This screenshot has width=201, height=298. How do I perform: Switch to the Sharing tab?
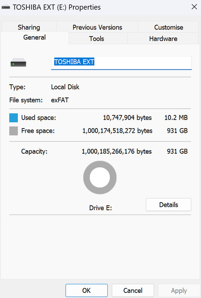(x=29, y=27)
